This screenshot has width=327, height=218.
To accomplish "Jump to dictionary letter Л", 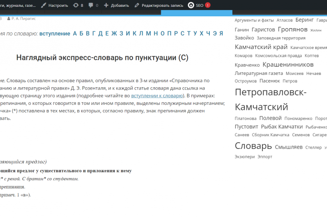I will (x=141, y=33).
